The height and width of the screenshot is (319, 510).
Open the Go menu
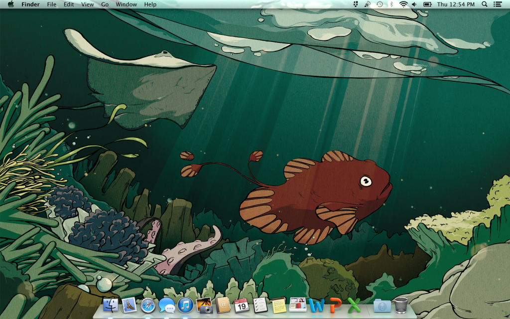(x=105, y=4)
